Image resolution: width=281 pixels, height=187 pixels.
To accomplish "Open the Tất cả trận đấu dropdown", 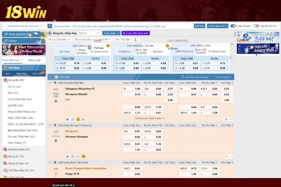I will [x=84, y=39].
